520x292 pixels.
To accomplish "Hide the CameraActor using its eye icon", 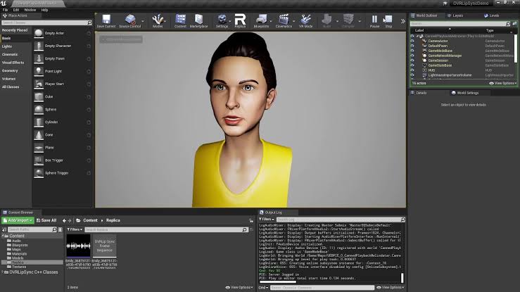I will pos(413,41).
